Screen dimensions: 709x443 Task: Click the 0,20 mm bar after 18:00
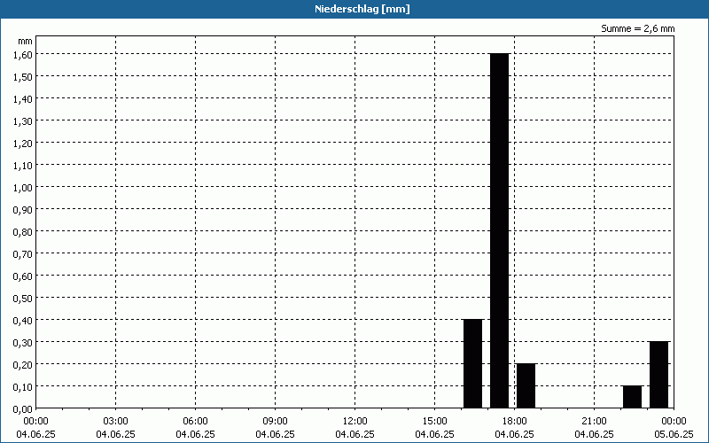tap(526, 386)
